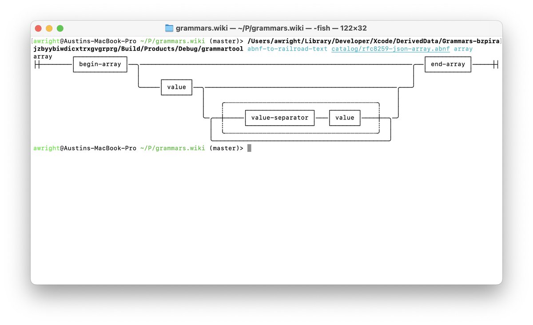Click '(master)' in the bottom prompt
The image size is (533, 325).
pyautogui.click(x=224, y=148)
